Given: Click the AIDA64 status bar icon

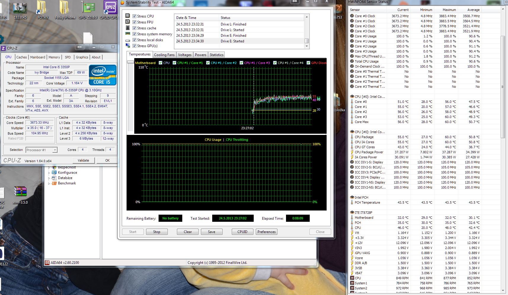Looking at the screenshot, I should (47, 263).
